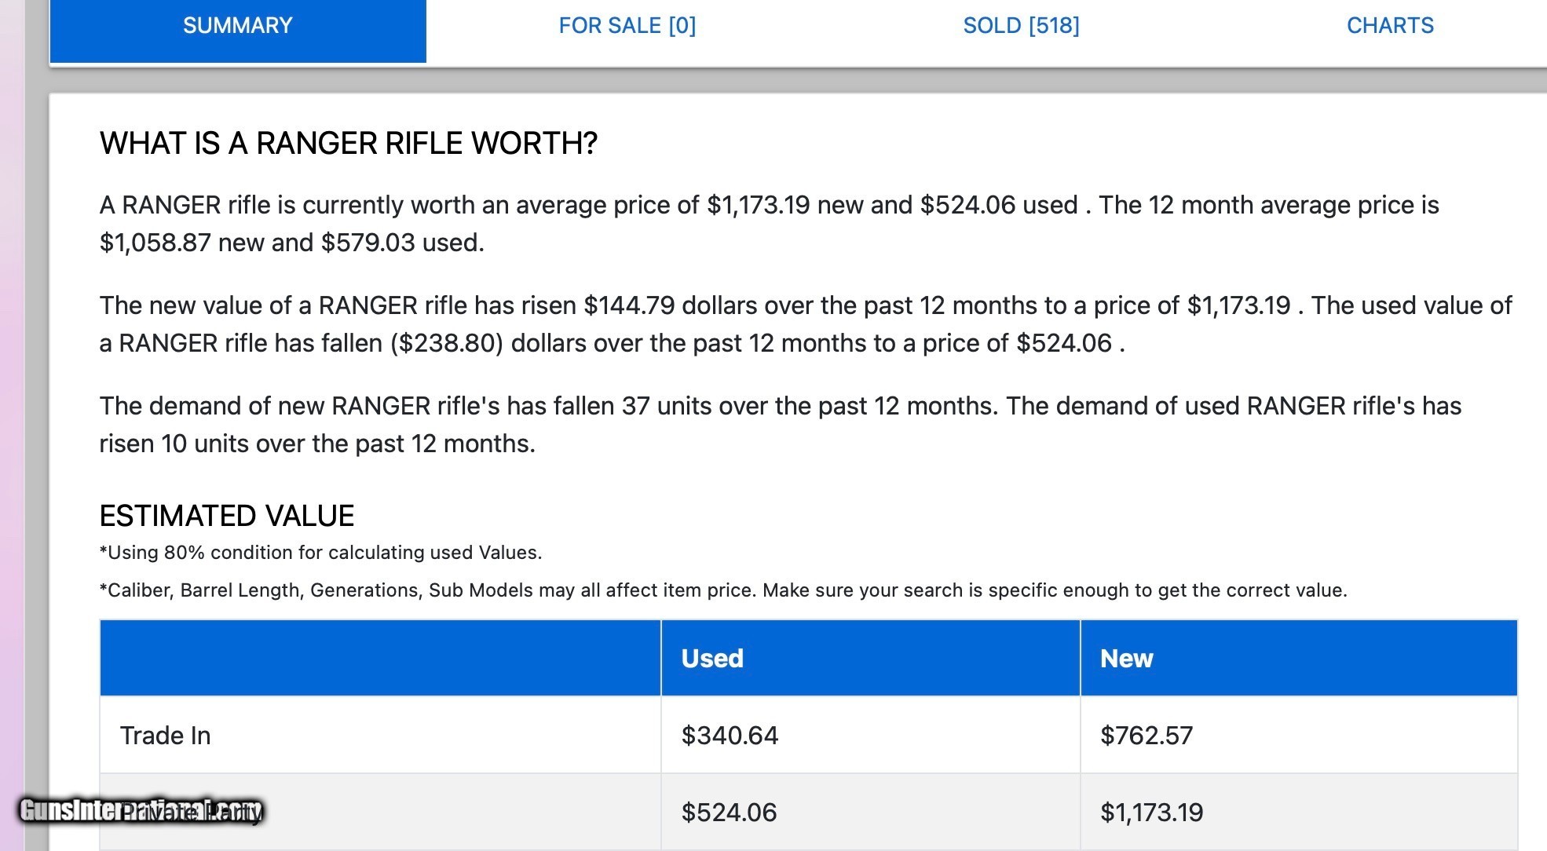Click the blank first table header cell
The width and height of the screenshot is (1547, 851).
tap(380, 658)
